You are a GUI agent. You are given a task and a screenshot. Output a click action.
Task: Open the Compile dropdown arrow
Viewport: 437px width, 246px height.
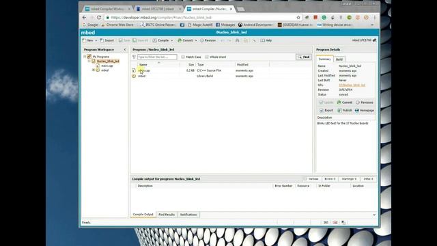click(172, 40)
